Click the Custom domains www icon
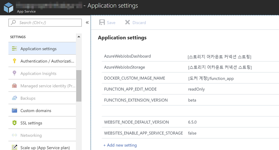279x150 pixels. [14, 110]
